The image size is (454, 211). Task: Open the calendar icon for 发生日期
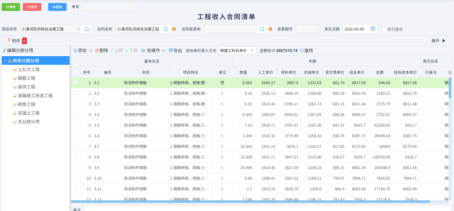point(373,29)
